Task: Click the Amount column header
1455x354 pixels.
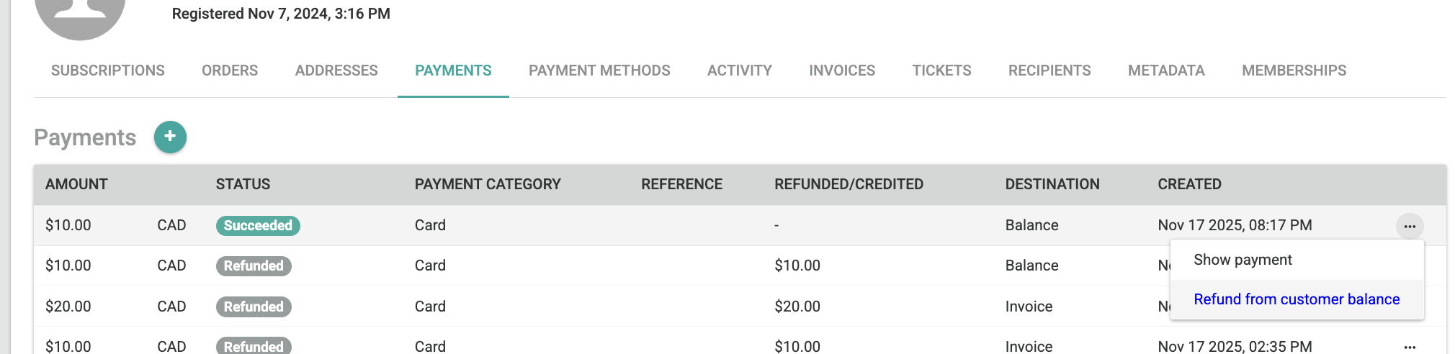Action: (x=76, y=184)
